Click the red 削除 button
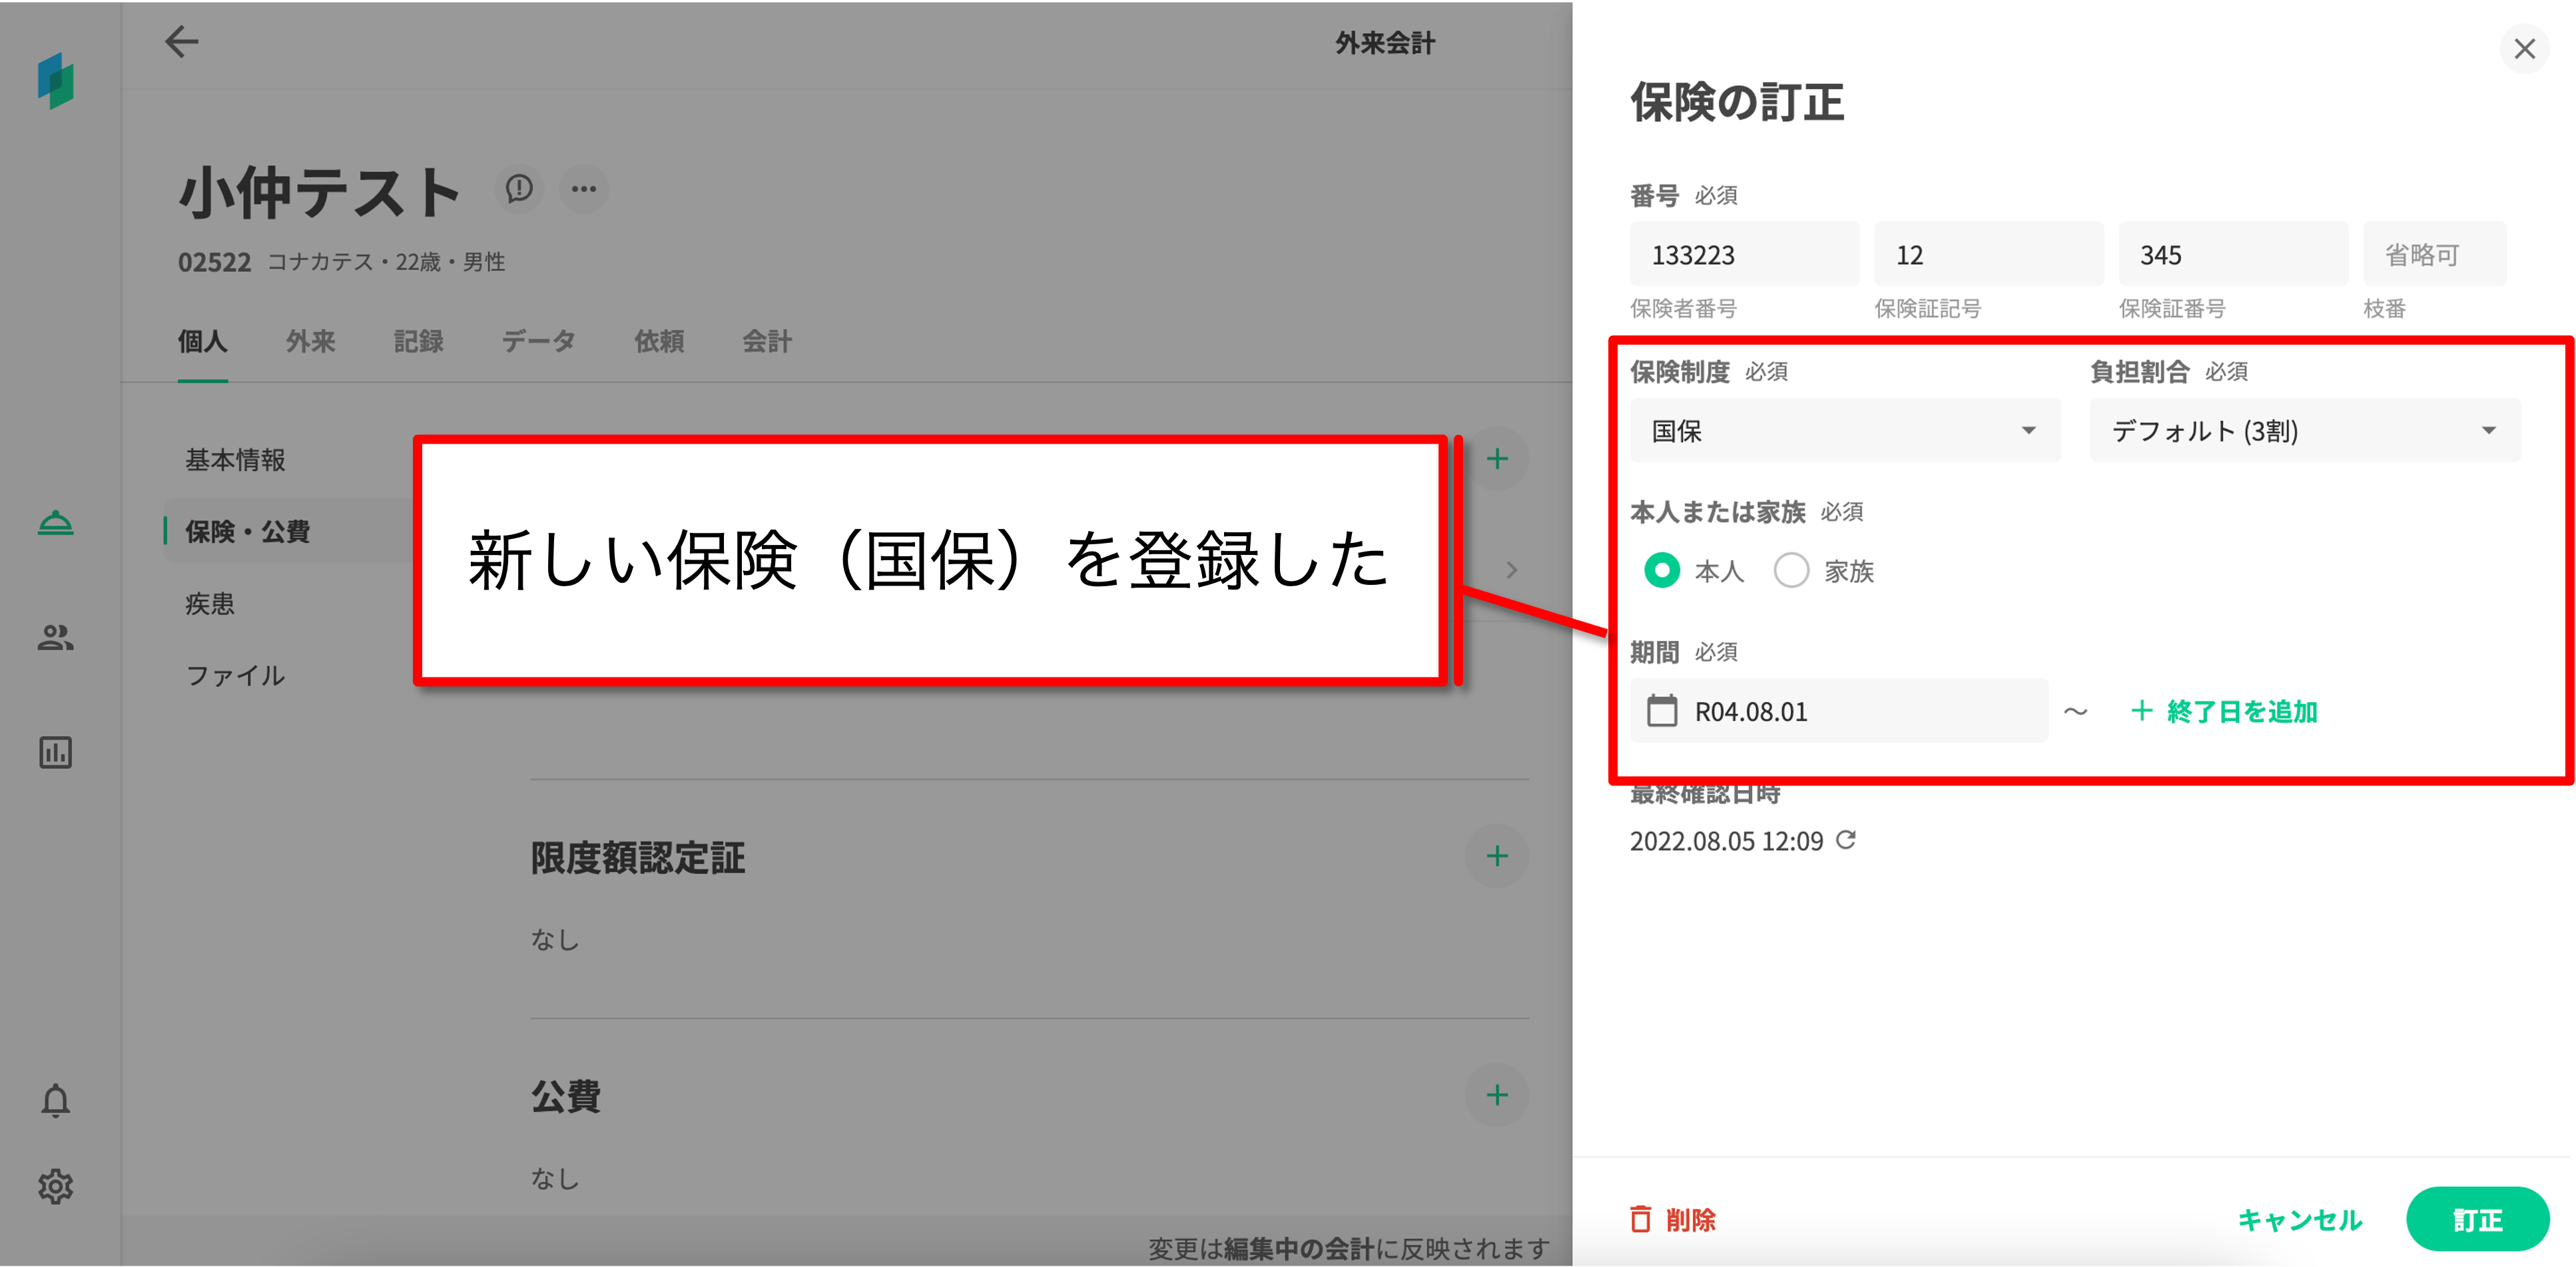The height and width of the screenshot is (1267, 2576). (1673, 1219)
